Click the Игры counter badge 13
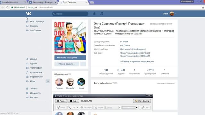 click(48, 81)
